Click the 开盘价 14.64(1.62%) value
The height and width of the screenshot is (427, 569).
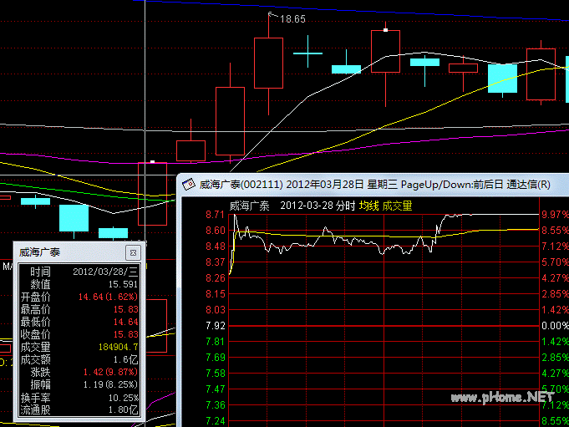click(108, 297)
